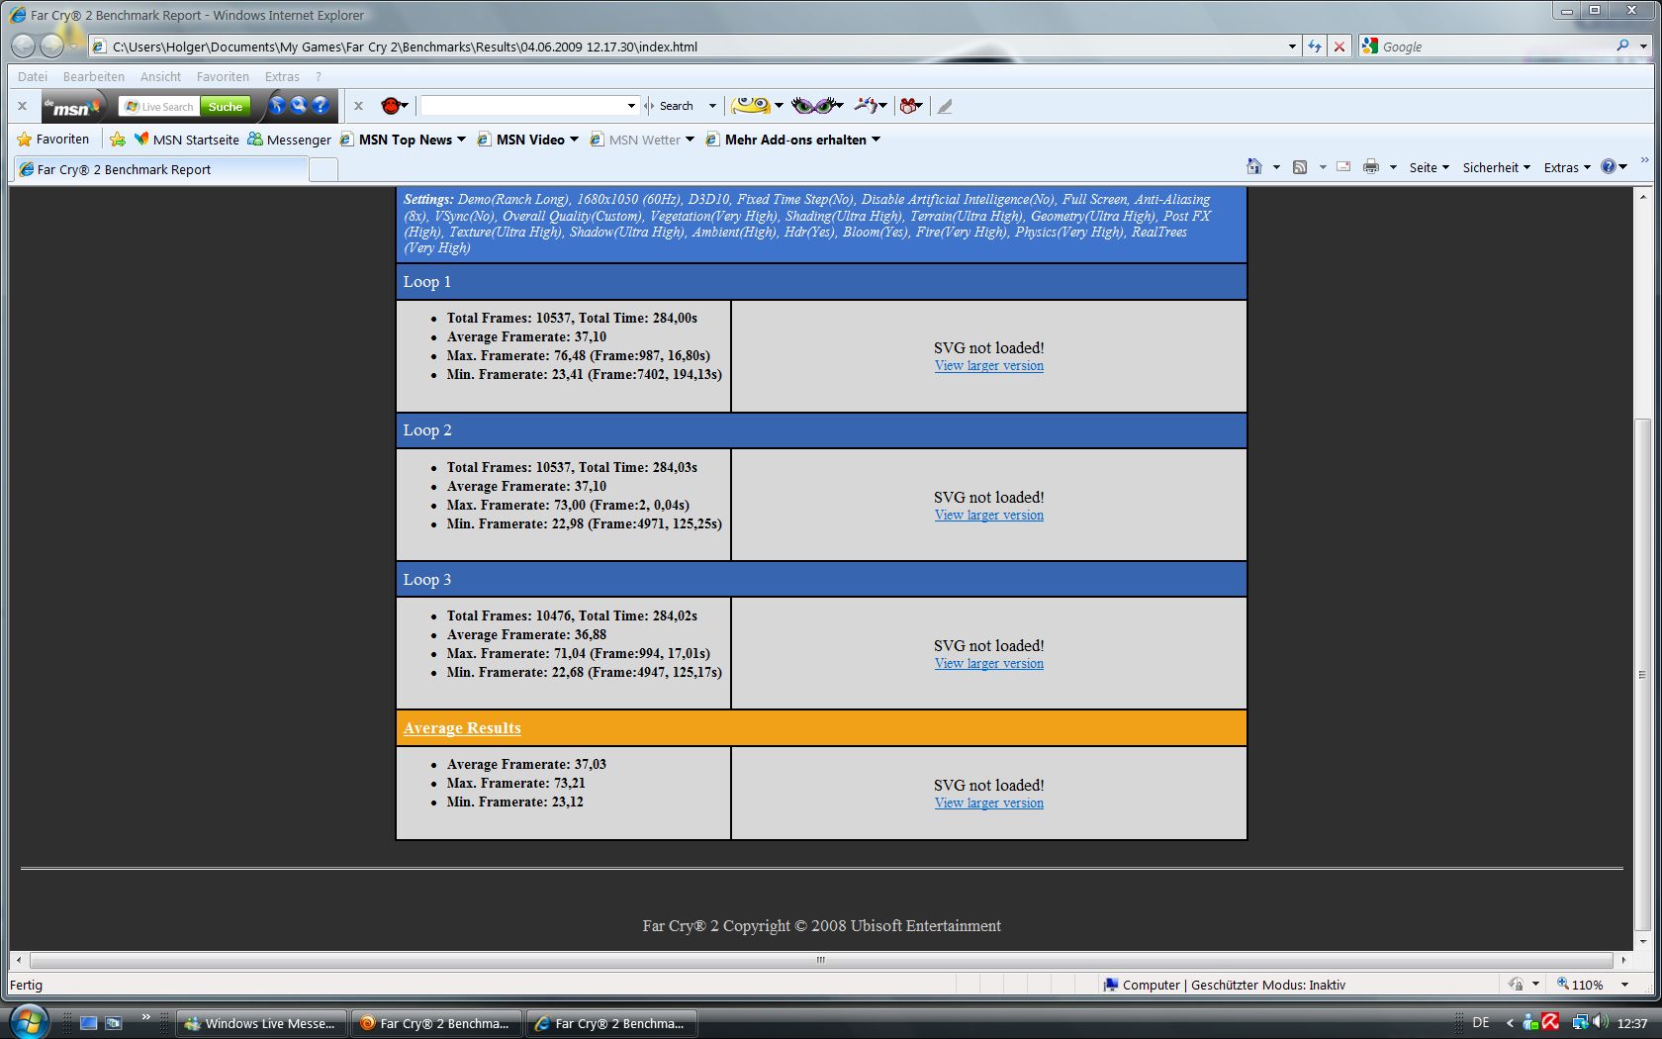Open the Bearbeiten menu
Viewport: 1662px width, 1039px height.
(94, 76)
